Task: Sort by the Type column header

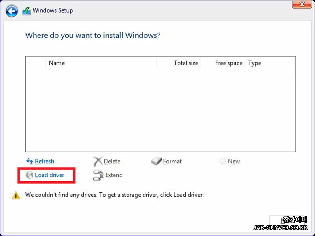Action: coord(270,63)
